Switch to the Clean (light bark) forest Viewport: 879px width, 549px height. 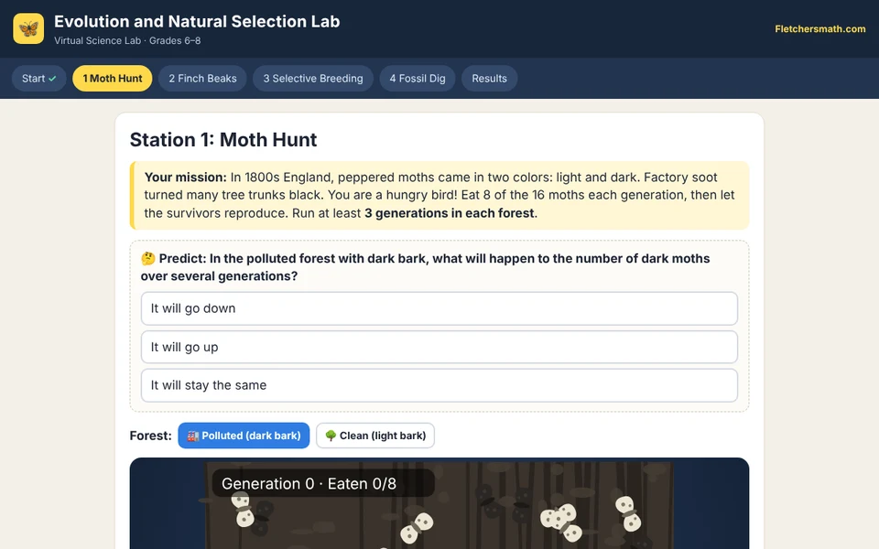click(x=375, y=436)
